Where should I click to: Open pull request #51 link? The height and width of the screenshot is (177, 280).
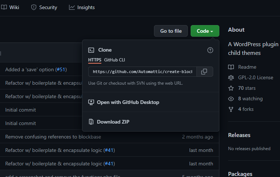61,69
